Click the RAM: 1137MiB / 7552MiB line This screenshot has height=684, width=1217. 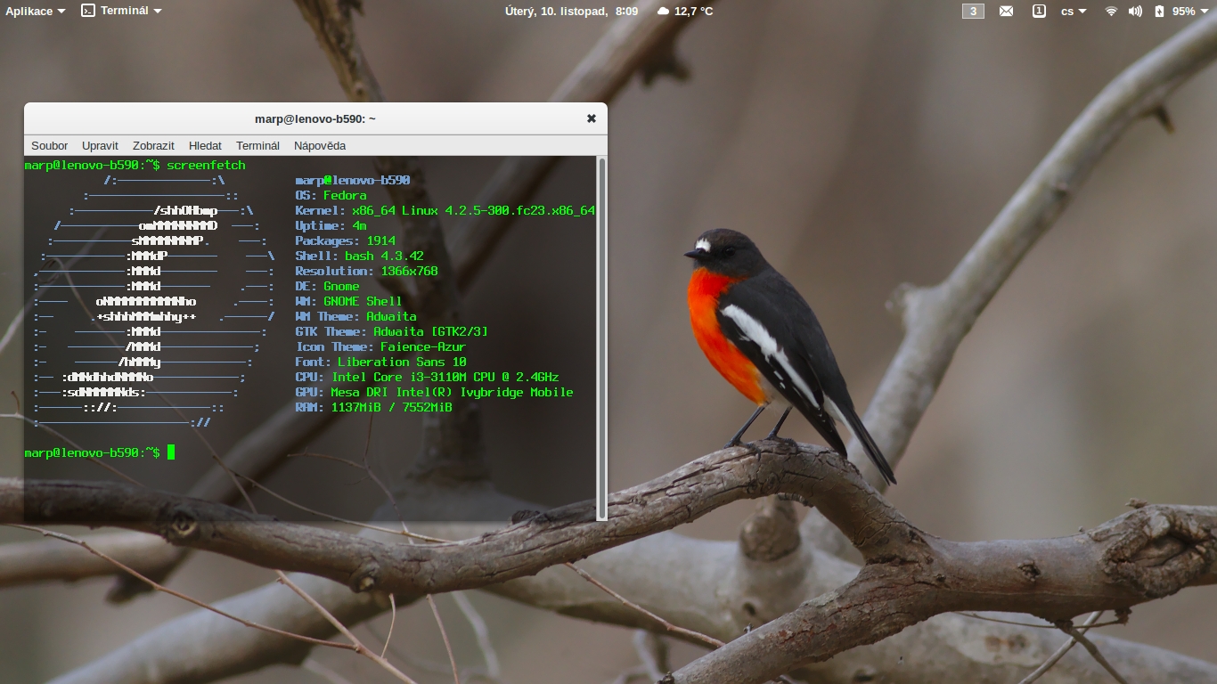tap(373, 407)
